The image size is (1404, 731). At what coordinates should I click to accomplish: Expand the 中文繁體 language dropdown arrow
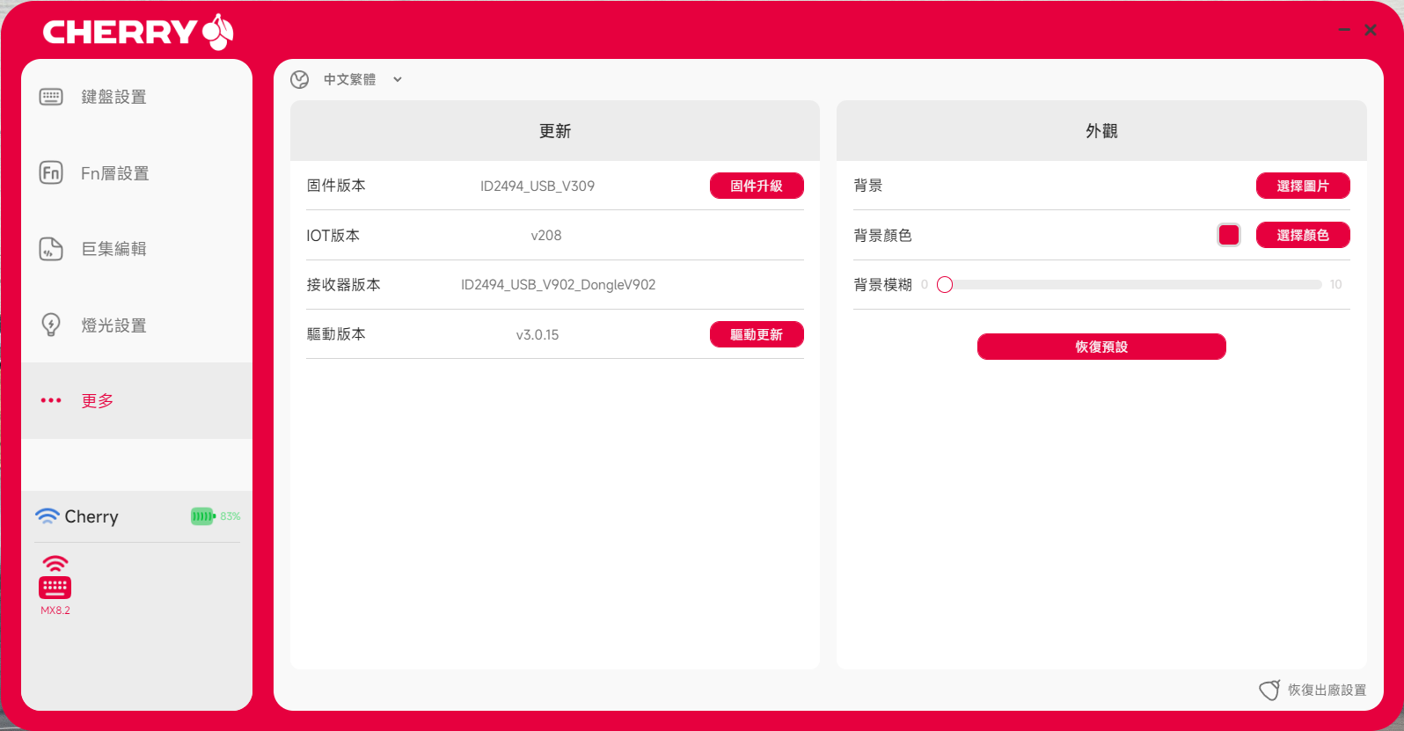tap(398, 80)
